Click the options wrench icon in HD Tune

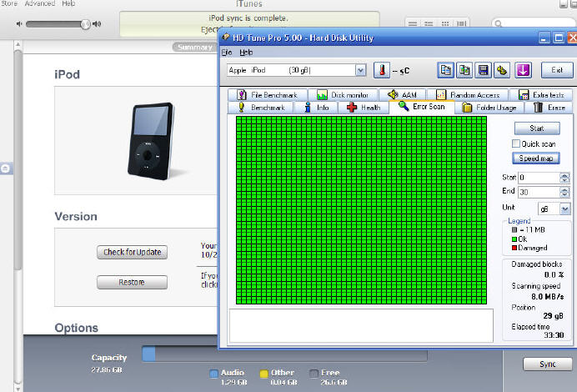(501, 71)
